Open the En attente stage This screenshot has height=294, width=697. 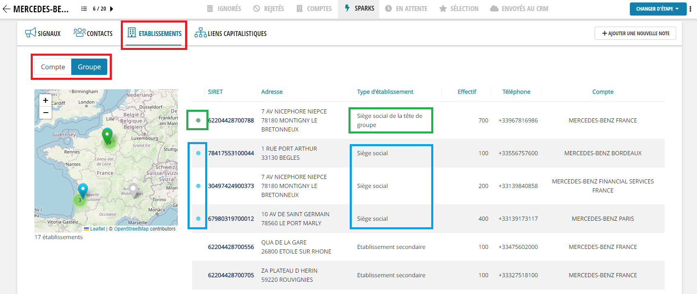[x=406, y=9]
